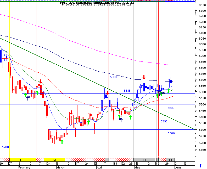Viewport: 207px width, 169px height.
Task: Click the exit marker in mid-April
Action: click(x=121, y=120)
